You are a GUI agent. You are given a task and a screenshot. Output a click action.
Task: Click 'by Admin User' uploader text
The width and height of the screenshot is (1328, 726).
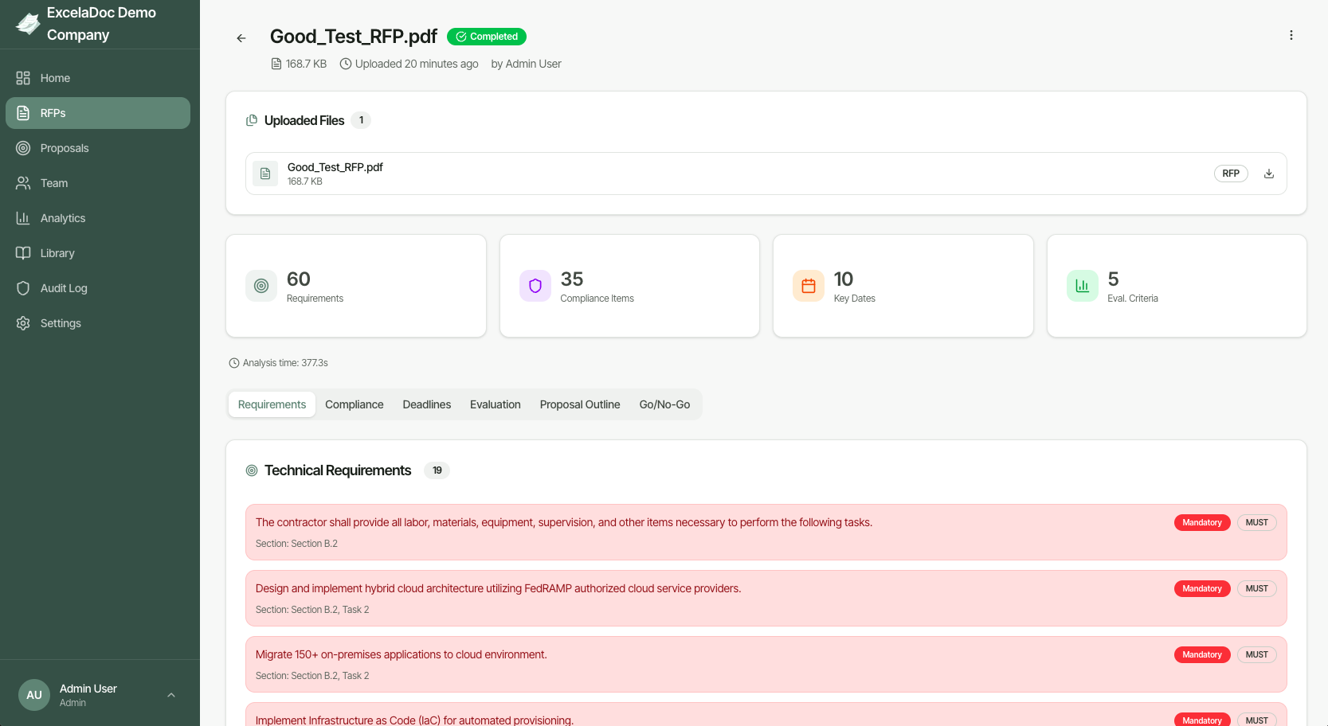[526, 64]
